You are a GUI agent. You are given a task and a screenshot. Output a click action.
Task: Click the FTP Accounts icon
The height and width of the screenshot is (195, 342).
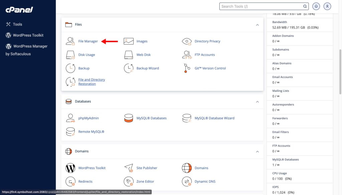pos(187,55)
